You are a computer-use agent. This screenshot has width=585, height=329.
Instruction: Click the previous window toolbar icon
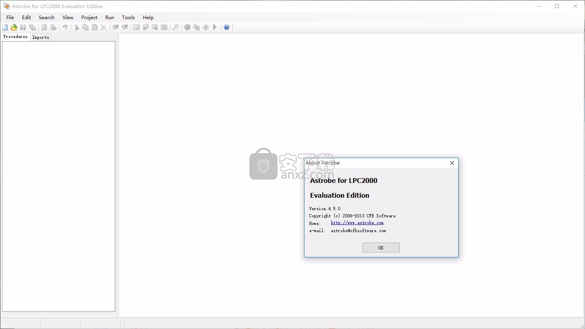pos(146,27)
